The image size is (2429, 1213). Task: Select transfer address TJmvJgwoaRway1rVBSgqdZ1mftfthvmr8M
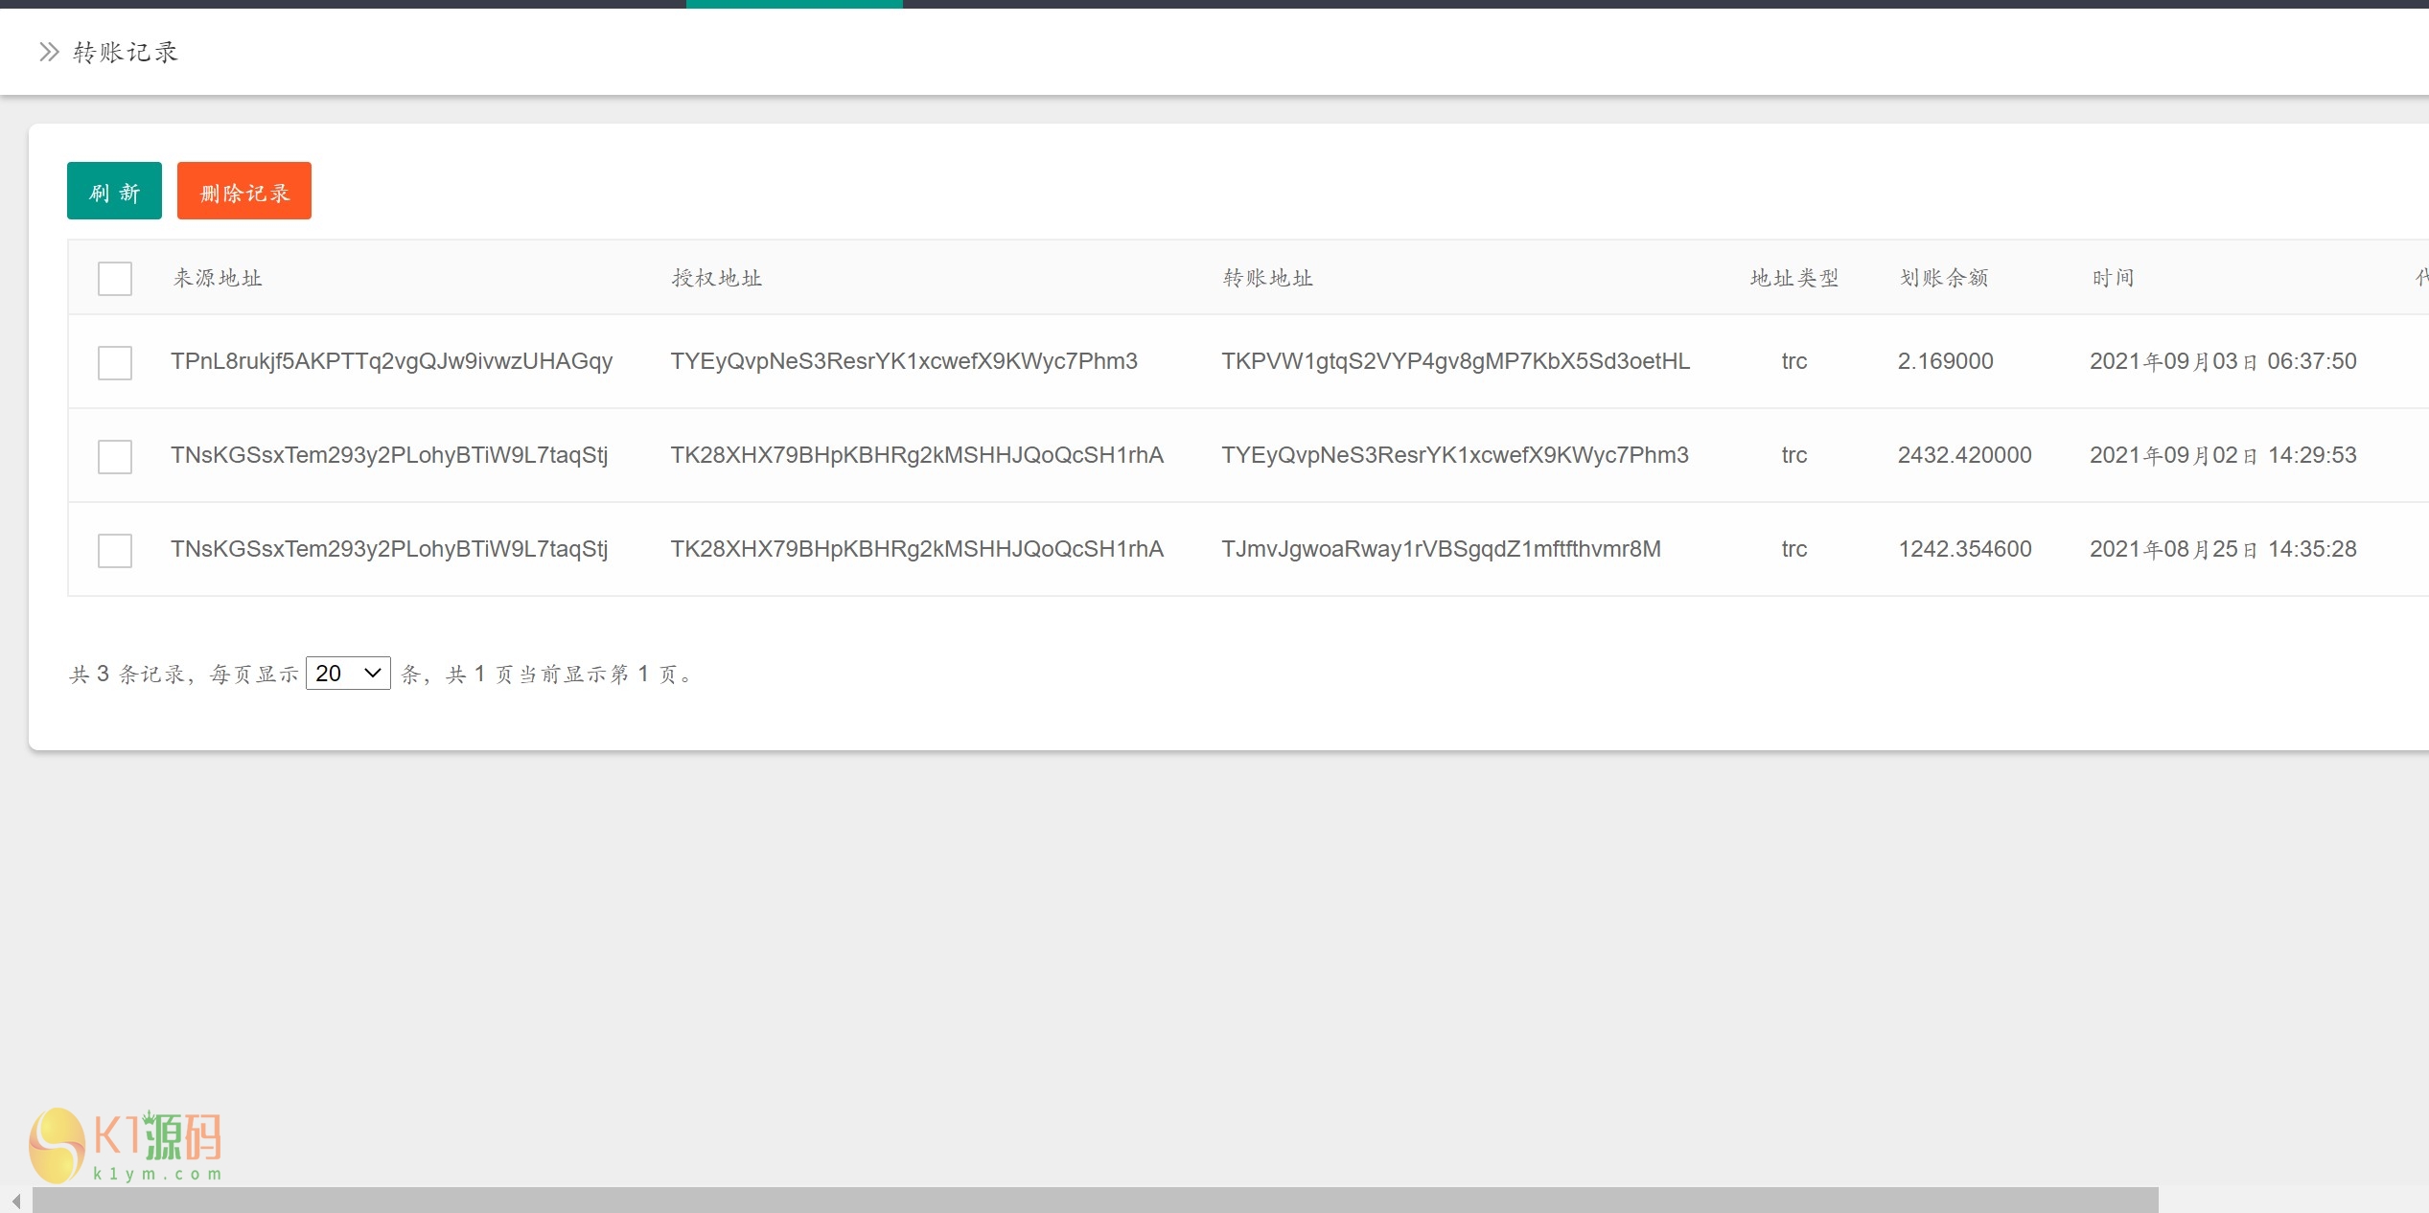pos(1441,549)
